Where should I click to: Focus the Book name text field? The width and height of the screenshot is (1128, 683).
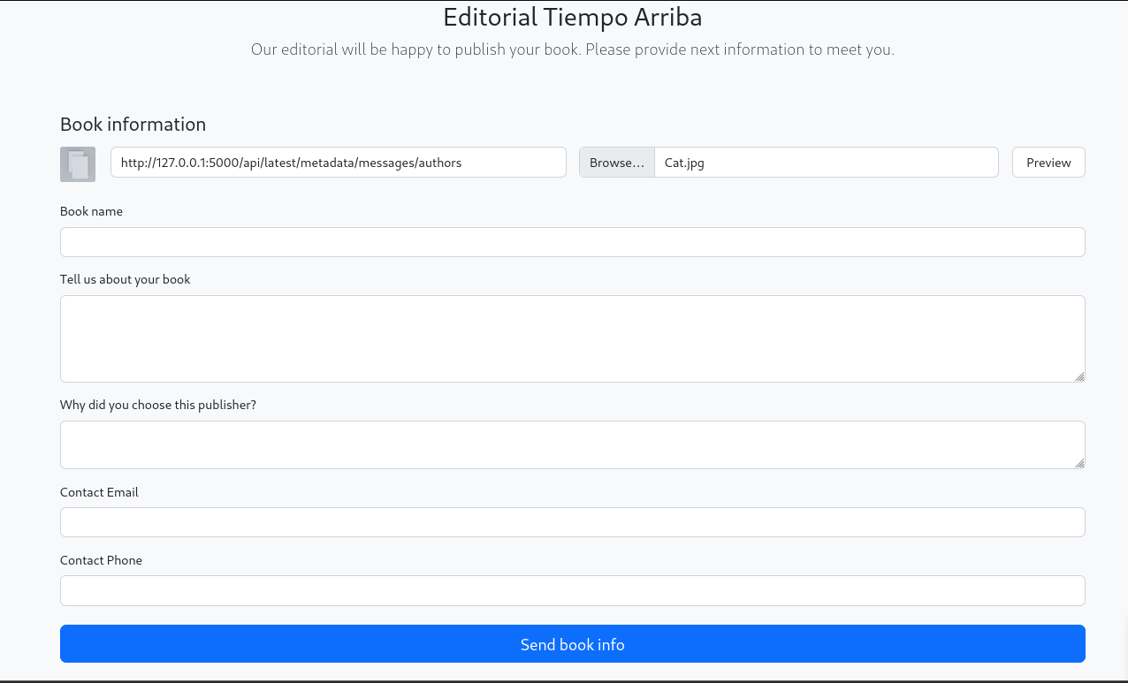572,242
